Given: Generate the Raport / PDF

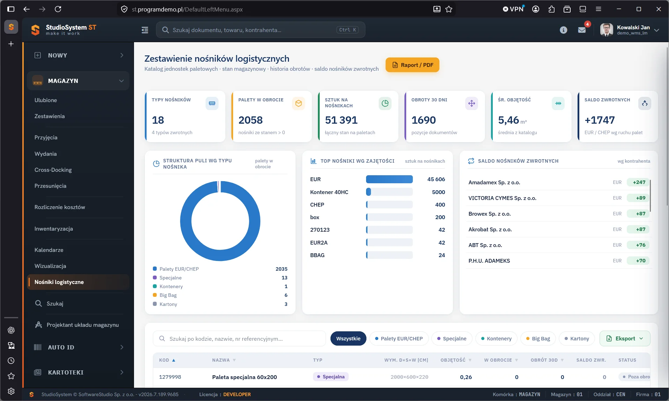Looking at the screenshot, I should [412, 65].
